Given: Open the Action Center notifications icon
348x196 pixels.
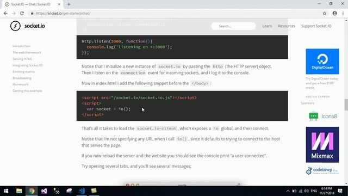Looking at the screenshot, I should point(340,191).
